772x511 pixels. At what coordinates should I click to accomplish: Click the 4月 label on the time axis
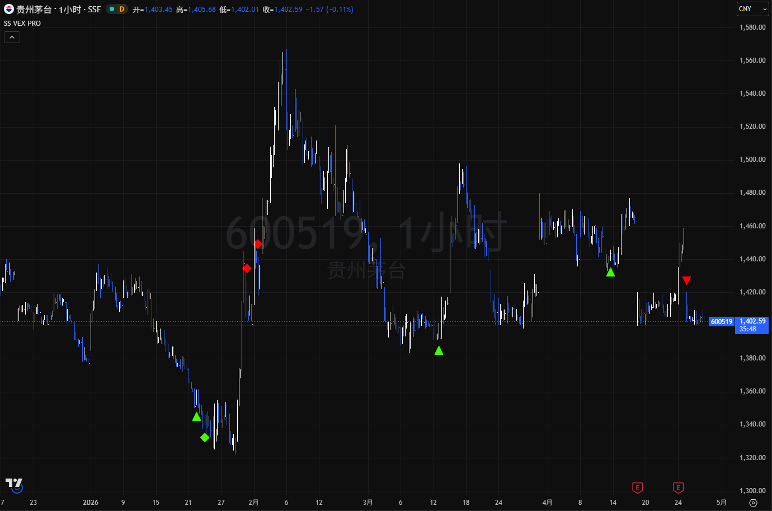pyautogui.click(x=547, y=503)
